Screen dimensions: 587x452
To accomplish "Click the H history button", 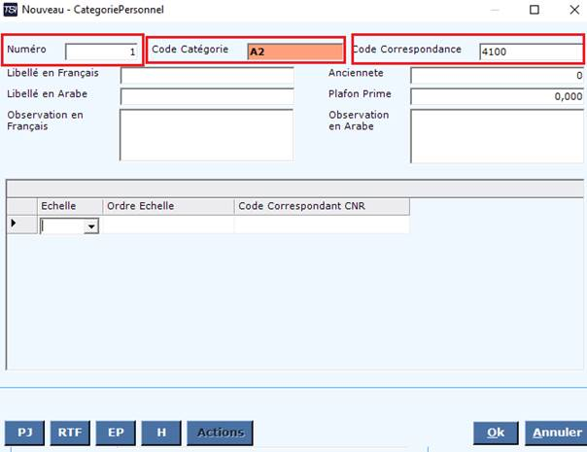I will pos(161,433).
